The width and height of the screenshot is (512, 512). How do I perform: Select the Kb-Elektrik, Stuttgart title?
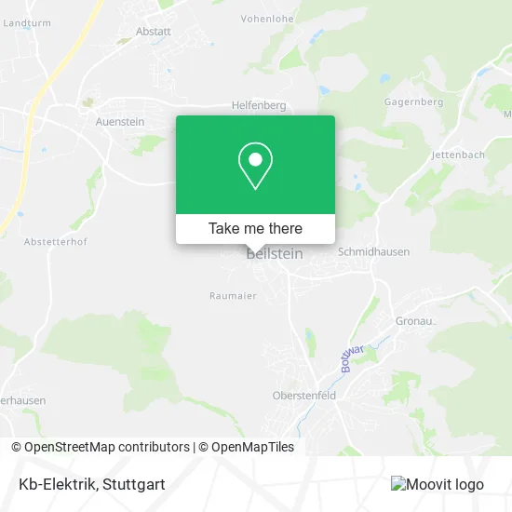click(x=92, y=484)
